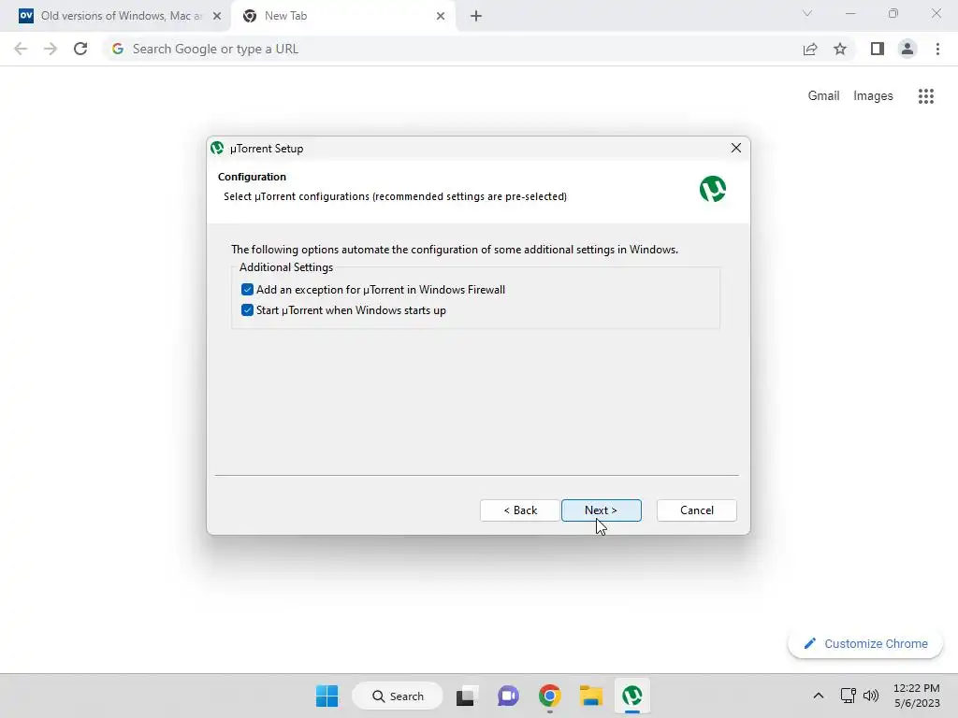This screenshot has width=958, height=718.
Task: Switch to Chrome from taskbar
Action: pos(549,696)
